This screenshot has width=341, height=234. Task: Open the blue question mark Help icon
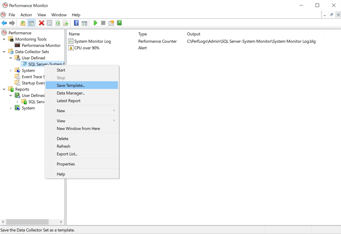pyautogui.click(x=76, y=23)
